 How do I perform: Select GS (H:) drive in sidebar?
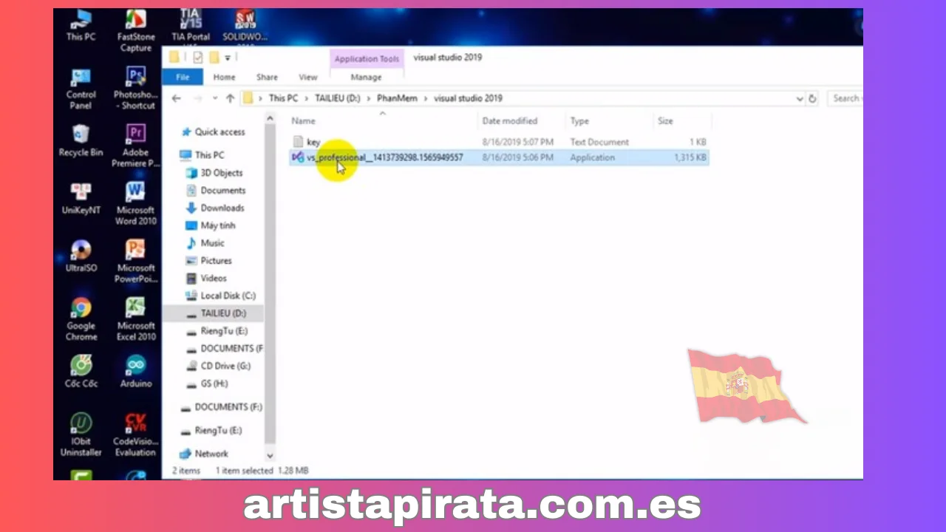[x=214, y=383]
